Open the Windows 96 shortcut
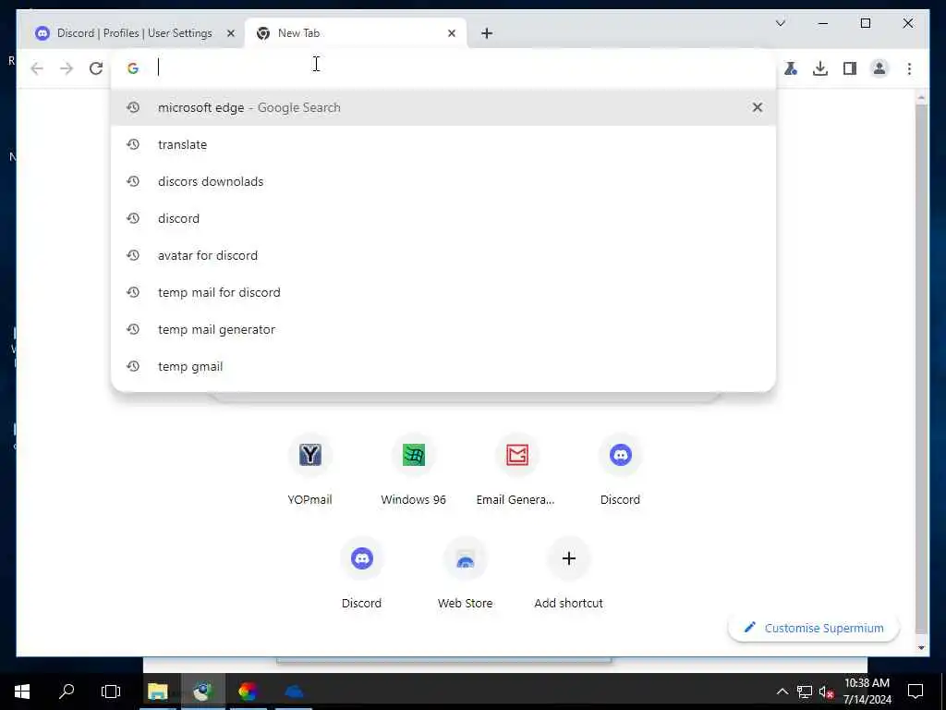This screenshot has height=710, width=946. (413, 470)
